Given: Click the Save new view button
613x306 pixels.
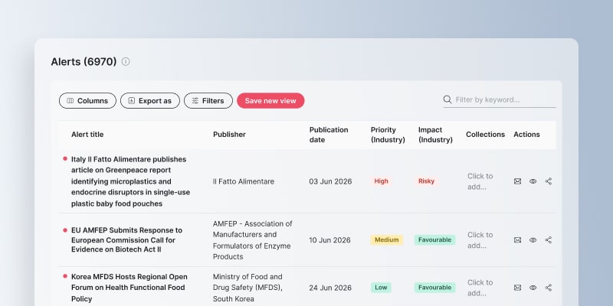Looking at the screenshot, I should tap(270, 101).
